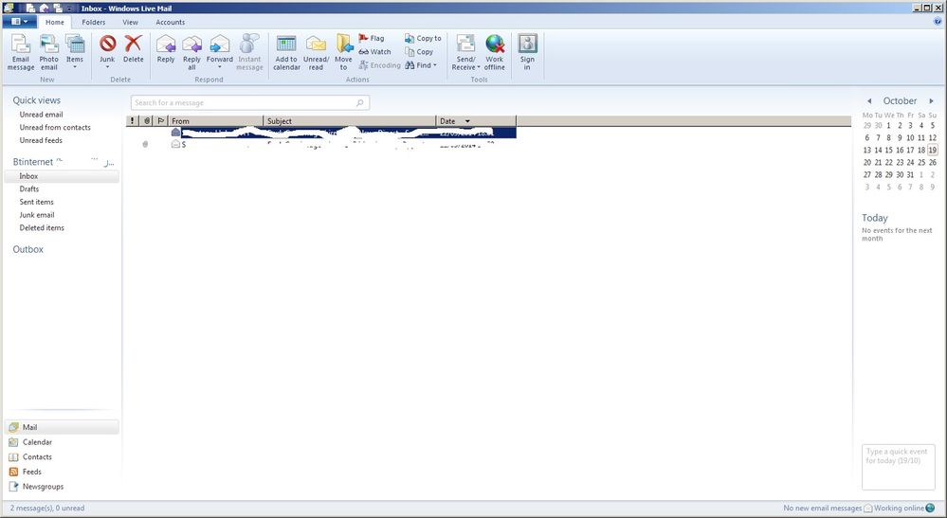The image size is (947, 518).
Task: Open the Unread feeds view
Action: click(41, 140)
